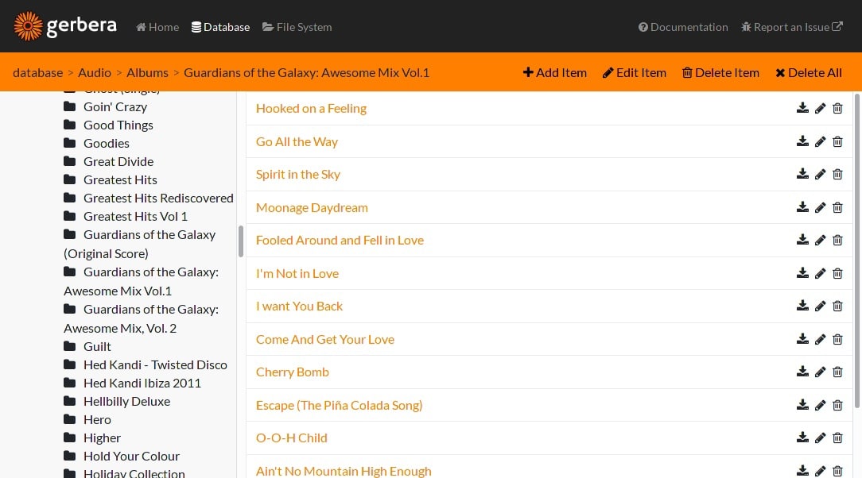This screenshot has height=478, width=862.
Task: Switch to the File System view
Action: (297, 27)
